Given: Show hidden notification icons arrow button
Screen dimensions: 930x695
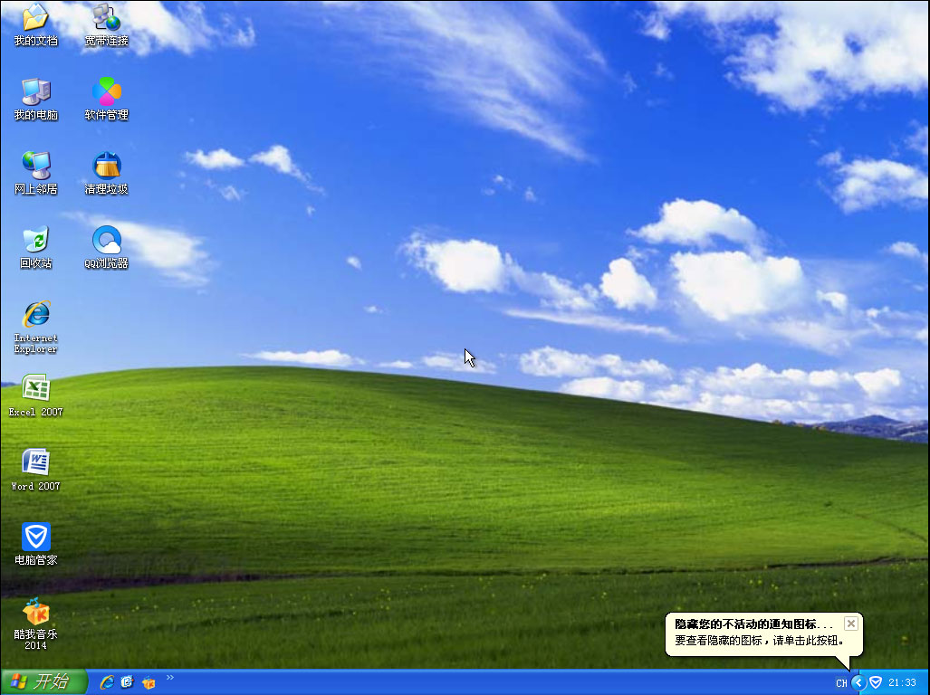Looking at the screenshot, I should 858,682.
